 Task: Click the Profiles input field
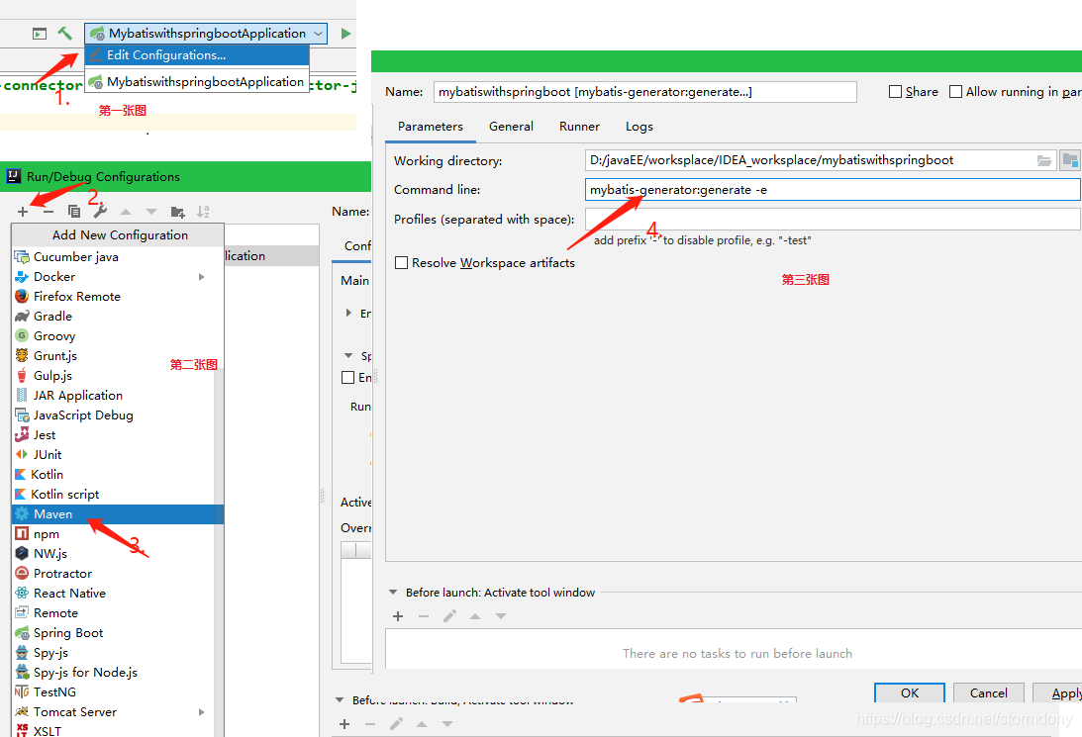tap(833, 220)
